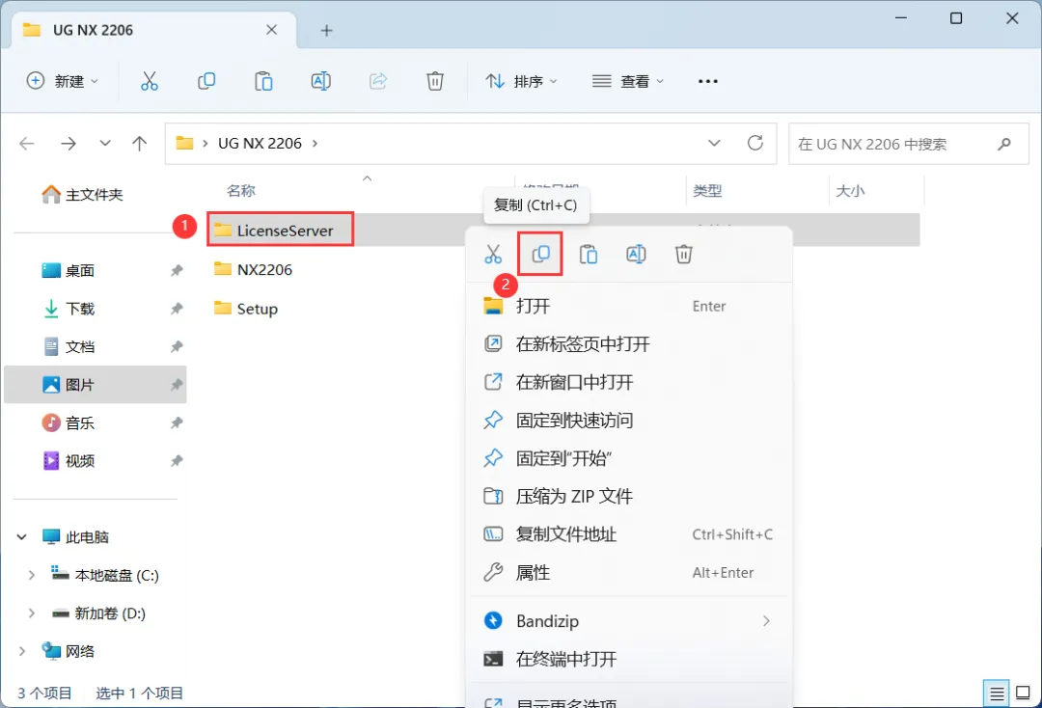Expand the 网络 tree node
Image resolution: width=1042 pixels, height=708 pixels.
pyautogui.click(x=21, y=651)
